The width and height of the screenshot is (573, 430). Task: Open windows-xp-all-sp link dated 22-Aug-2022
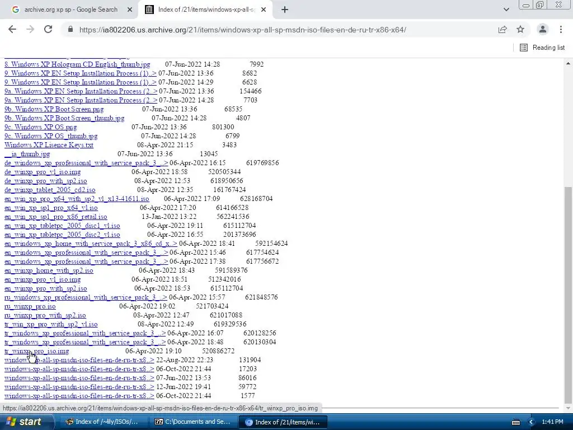tap(79, 360)
